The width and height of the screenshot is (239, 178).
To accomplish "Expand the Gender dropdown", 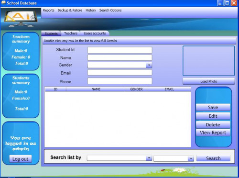I will point(149,65).
